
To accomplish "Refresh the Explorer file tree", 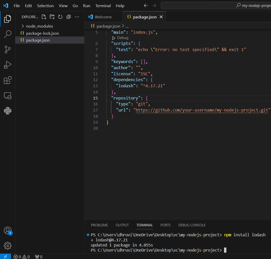I will 60,17.
